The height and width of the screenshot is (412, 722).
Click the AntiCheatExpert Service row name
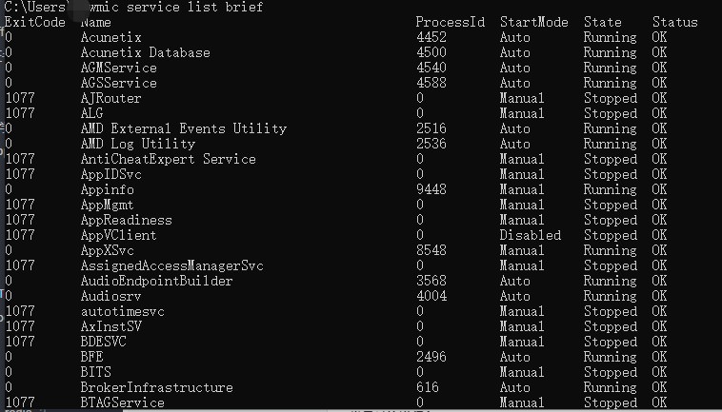click(x=168, y=159)
